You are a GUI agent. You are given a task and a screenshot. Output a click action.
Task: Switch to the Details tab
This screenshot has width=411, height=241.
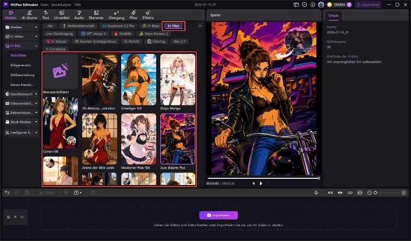coord(333,15)
